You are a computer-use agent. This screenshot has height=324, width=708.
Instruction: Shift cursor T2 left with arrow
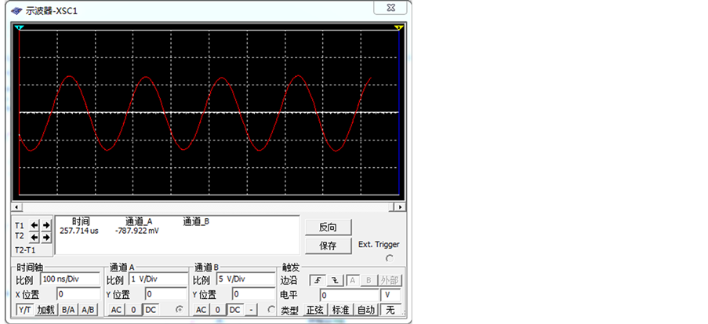pyautogui.click(x=34, y=236)
